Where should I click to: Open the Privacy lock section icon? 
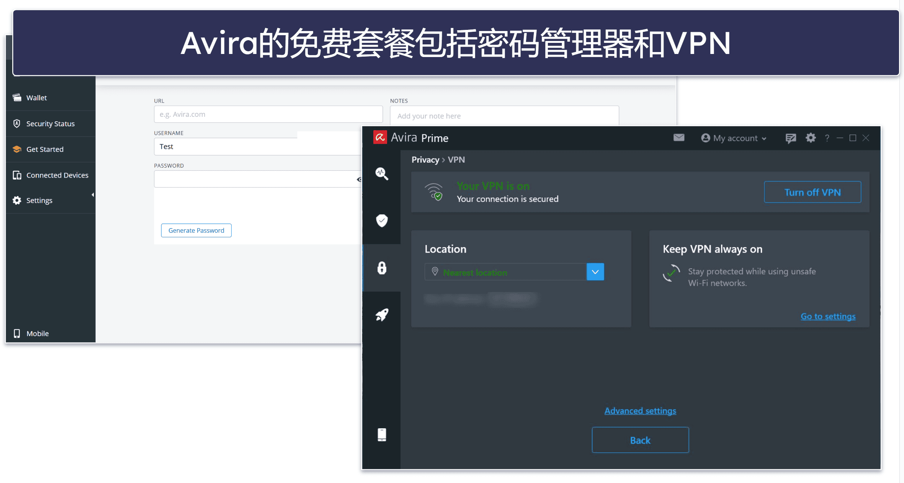(381, 268)
